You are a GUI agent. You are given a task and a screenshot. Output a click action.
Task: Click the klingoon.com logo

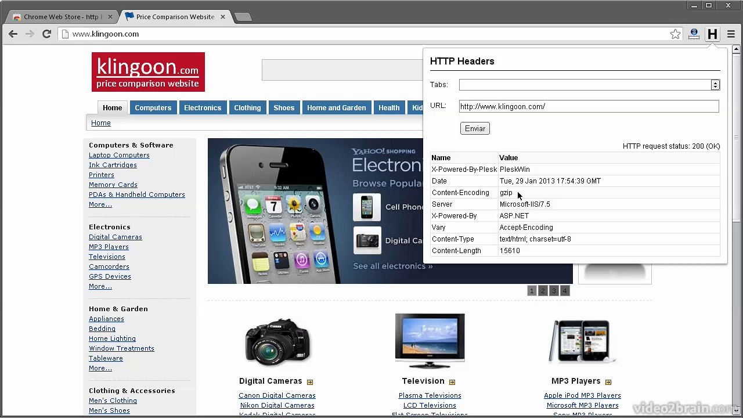pos(148,72)
